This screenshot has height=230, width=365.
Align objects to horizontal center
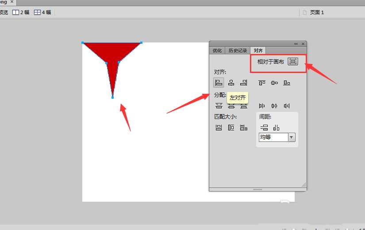click(231, 83)
